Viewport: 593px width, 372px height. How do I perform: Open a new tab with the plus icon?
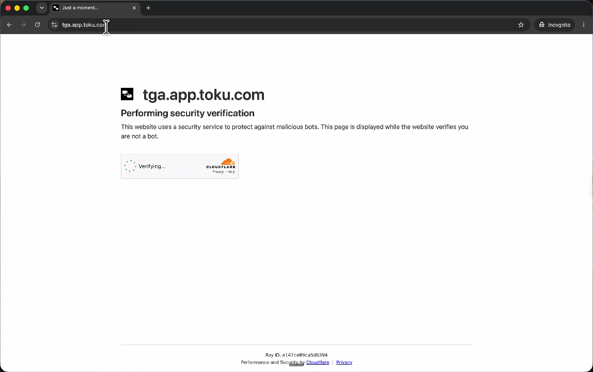[x=148, y=8]
